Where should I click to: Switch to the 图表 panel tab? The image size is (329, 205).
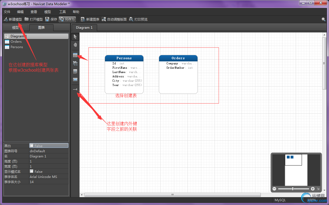41,28
